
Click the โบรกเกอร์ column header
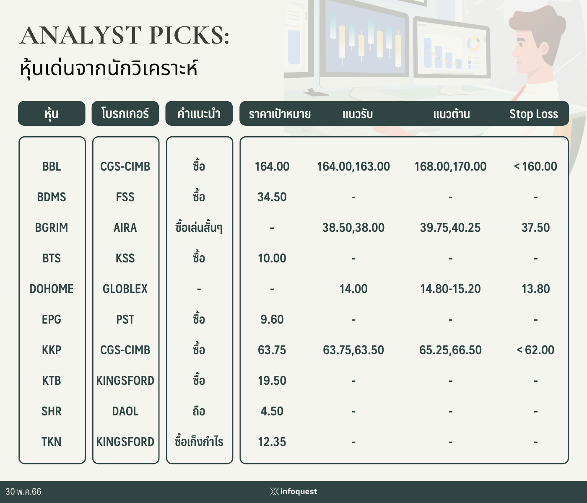pos(125,113)
